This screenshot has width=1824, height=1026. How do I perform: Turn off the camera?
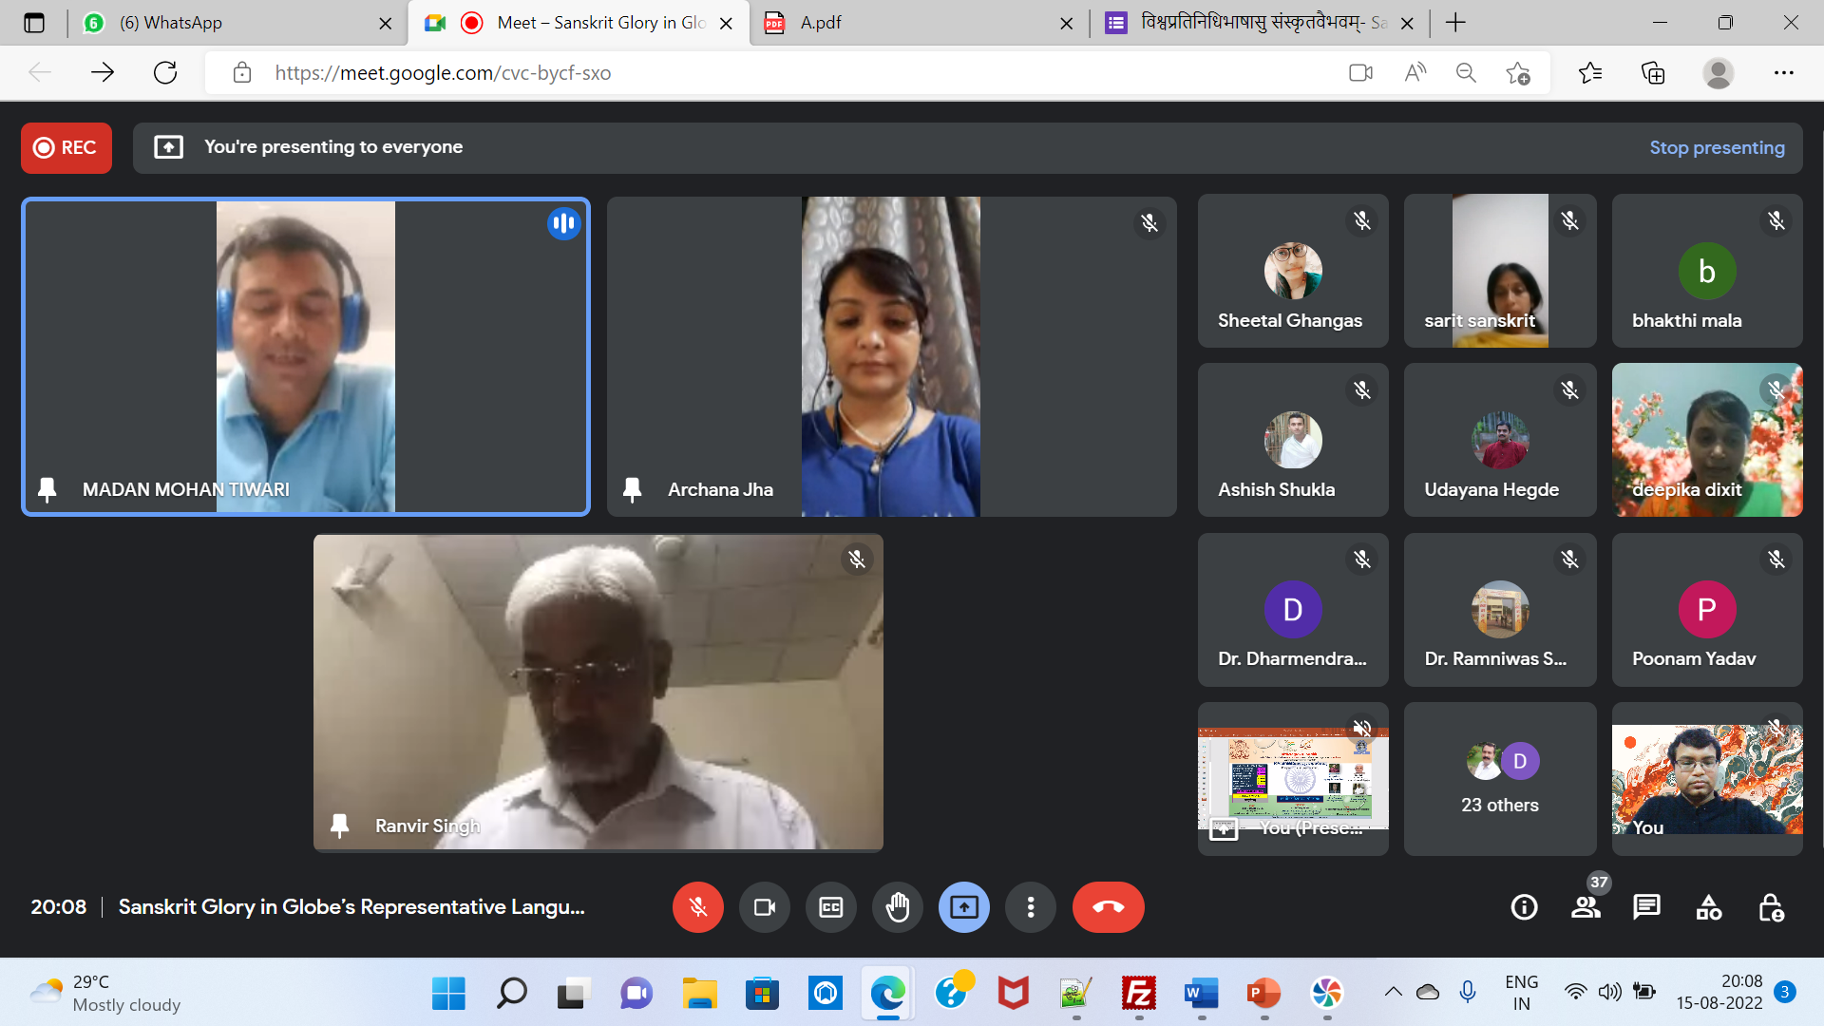[x=765, y=907]
